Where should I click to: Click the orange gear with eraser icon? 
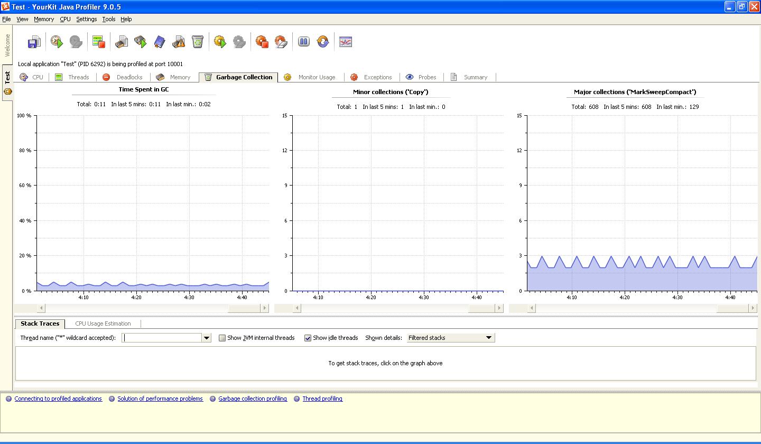click(281, 42)
